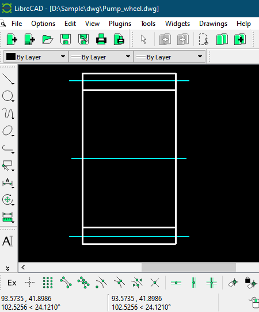The image size is (259, 312).
Task: Click Set relative zero position
Action: (233, 283)
